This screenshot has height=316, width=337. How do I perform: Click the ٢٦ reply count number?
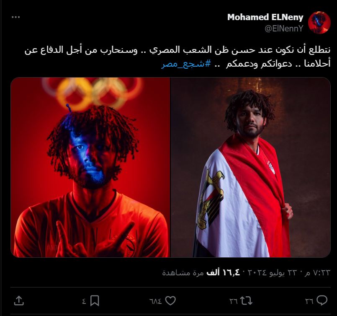(x=309, y=301)
